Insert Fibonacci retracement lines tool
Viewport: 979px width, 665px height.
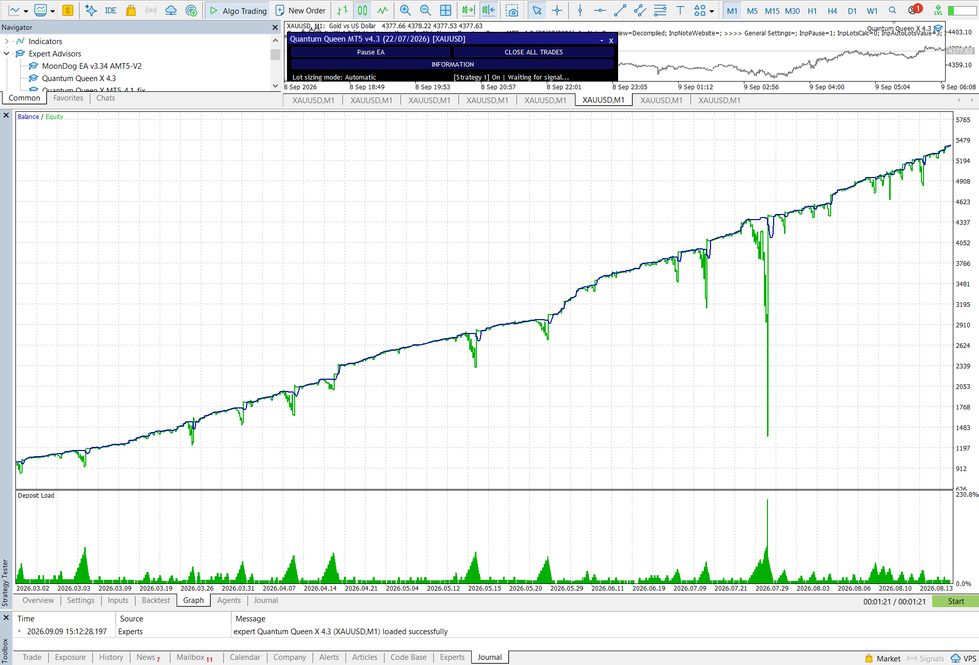coord(660,10)
